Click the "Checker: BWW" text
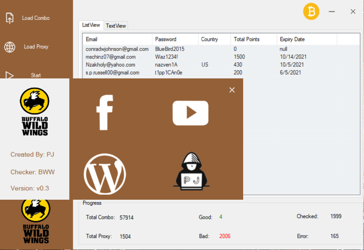364x250 pixels. [x=33, y=172]
